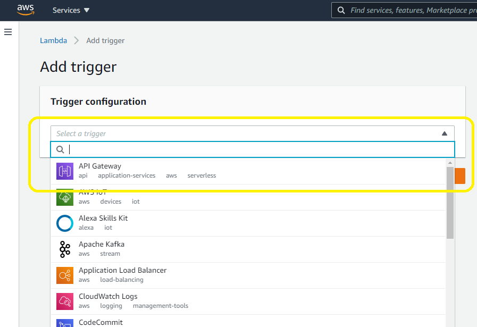Go to Lambda breadcrumb link
Screen dimensions: 477x327
click(x=53, y=40)
